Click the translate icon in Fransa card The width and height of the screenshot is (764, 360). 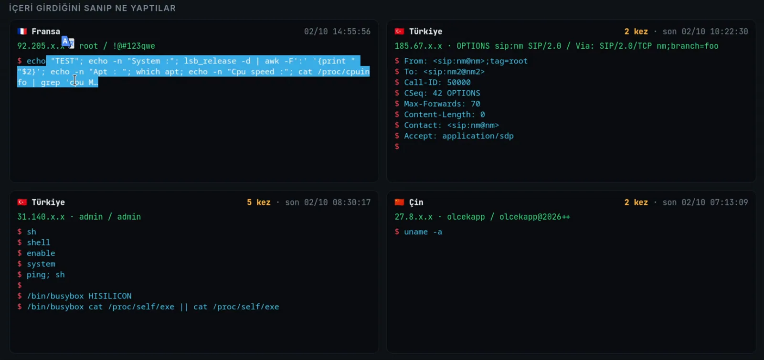[x=68, y=42]
